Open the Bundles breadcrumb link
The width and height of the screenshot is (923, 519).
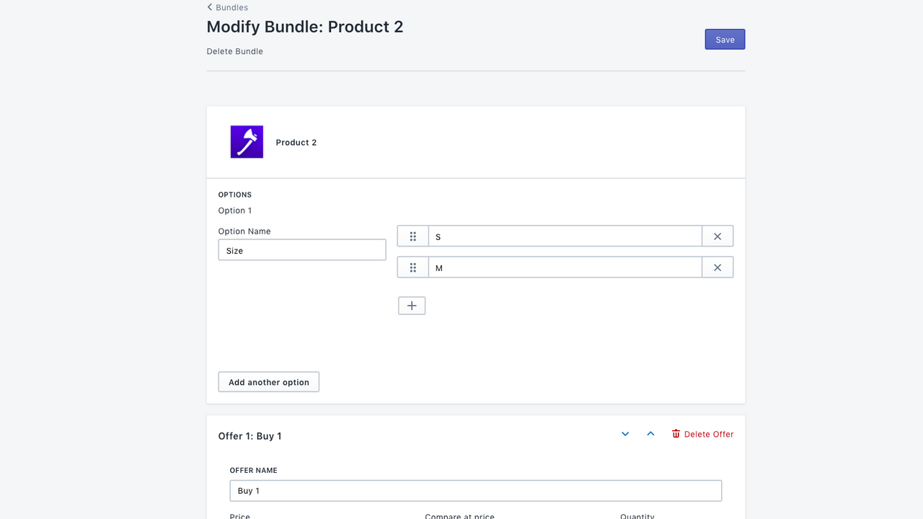231,7
